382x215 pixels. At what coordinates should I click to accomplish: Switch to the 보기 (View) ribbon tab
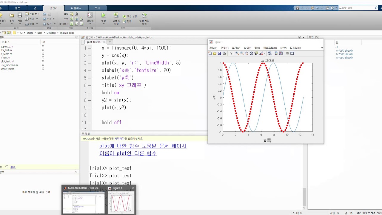pos(98,8)
